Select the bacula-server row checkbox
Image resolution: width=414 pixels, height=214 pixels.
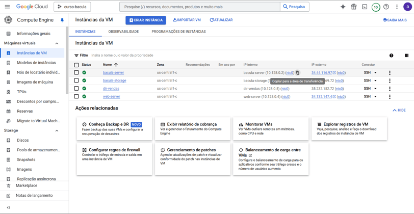click(76, 72)
